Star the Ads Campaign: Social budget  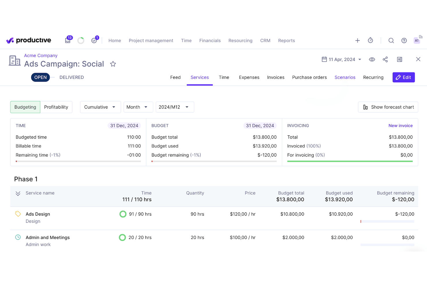click(x=113, y=64)
